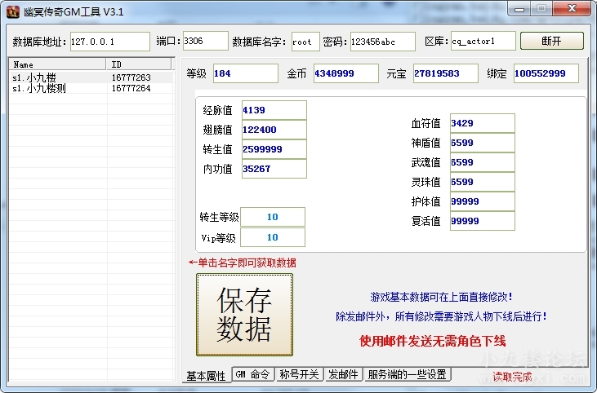
Task: Click the app icon in the title bar
Action: (x=13, y=12)
